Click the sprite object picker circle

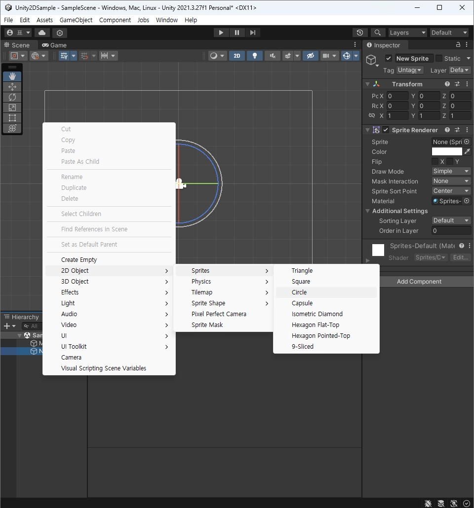[x=467, y=142]
